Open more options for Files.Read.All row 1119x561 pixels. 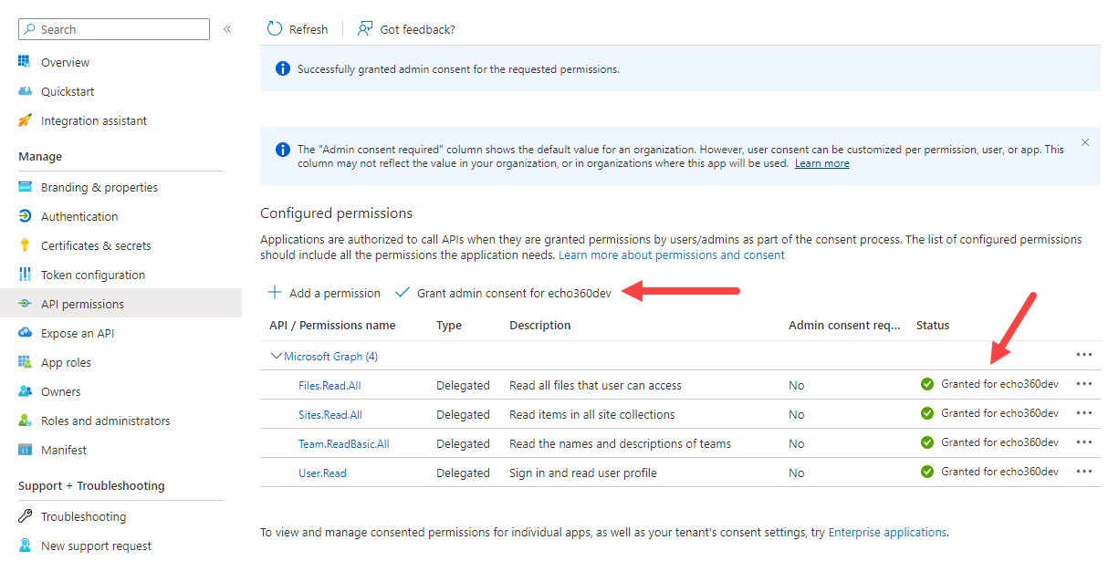1084,384
